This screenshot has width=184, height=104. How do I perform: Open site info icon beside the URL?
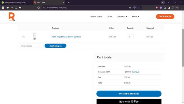[44, 7]
